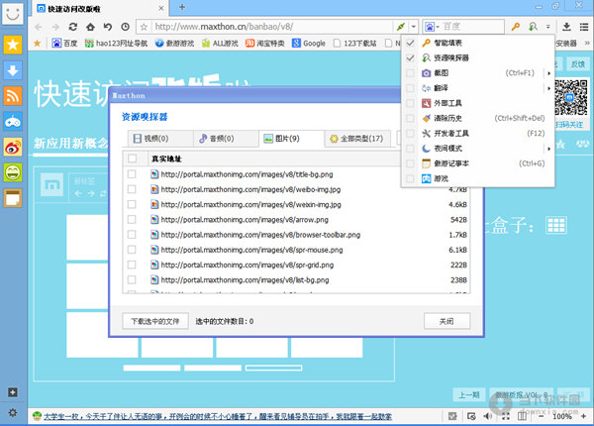
Task: Toggle the select-all checkbox in header
Action: [133, 159]
